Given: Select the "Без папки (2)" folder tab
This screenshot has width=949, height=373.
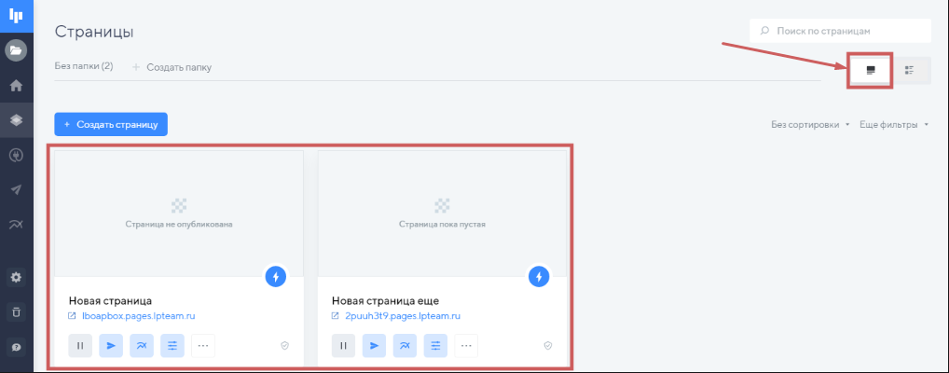Looking at the screenshot, I should click(84, 66).
